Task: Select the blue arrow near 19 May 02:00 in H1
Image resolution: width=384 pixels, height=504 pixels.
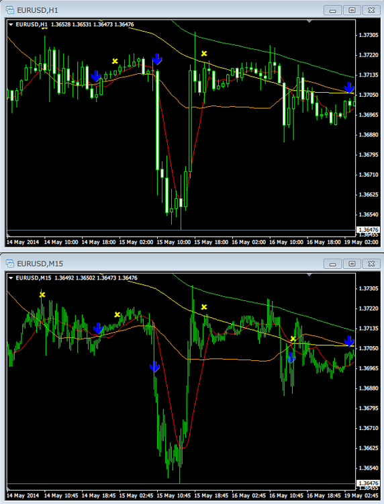Action: (349, 88)
